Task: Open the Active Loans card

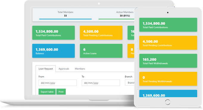Action: [101, 51]
